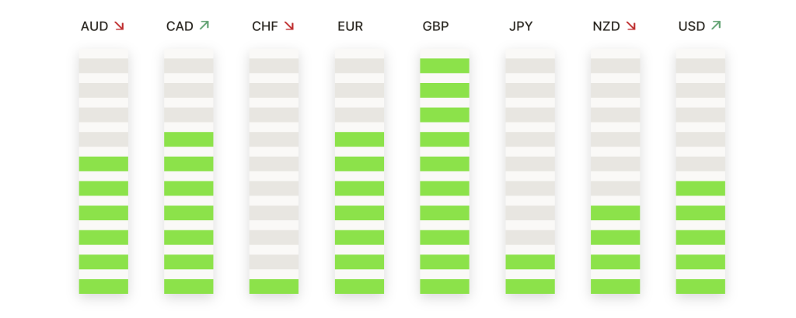Click the red down arrow beside NZD
This screenshot has height=318, width=796.
(630, 26)
